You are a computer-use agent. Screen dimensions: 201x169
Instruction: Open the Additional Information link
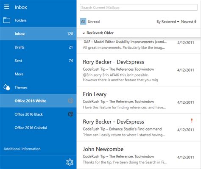(x=22, y=149)
